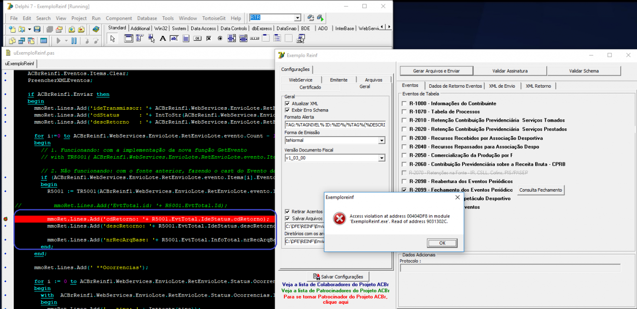The image size is (637, 309).
Task: Click the Save file toolbar icon
Action: coord(37,29)
